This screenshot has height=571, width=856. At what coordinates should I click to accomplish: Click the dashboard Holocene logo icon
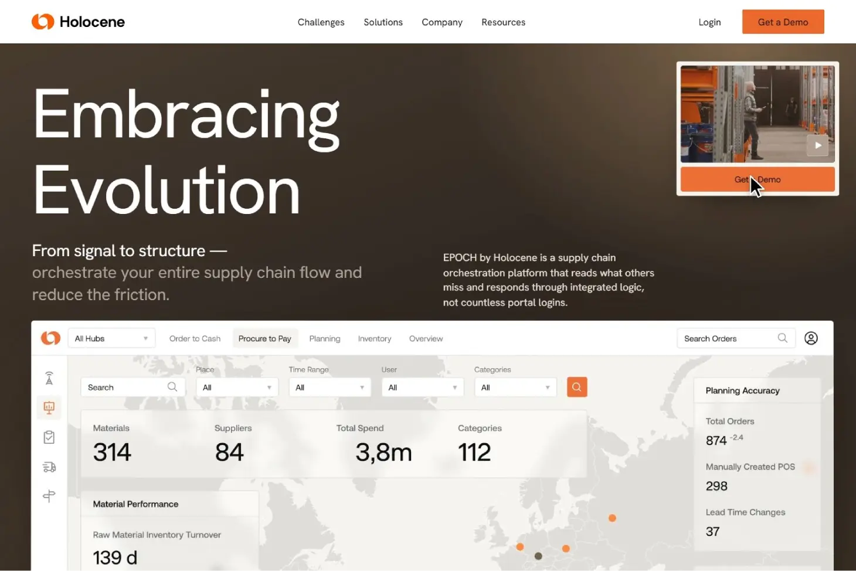[x=50, y=338]
